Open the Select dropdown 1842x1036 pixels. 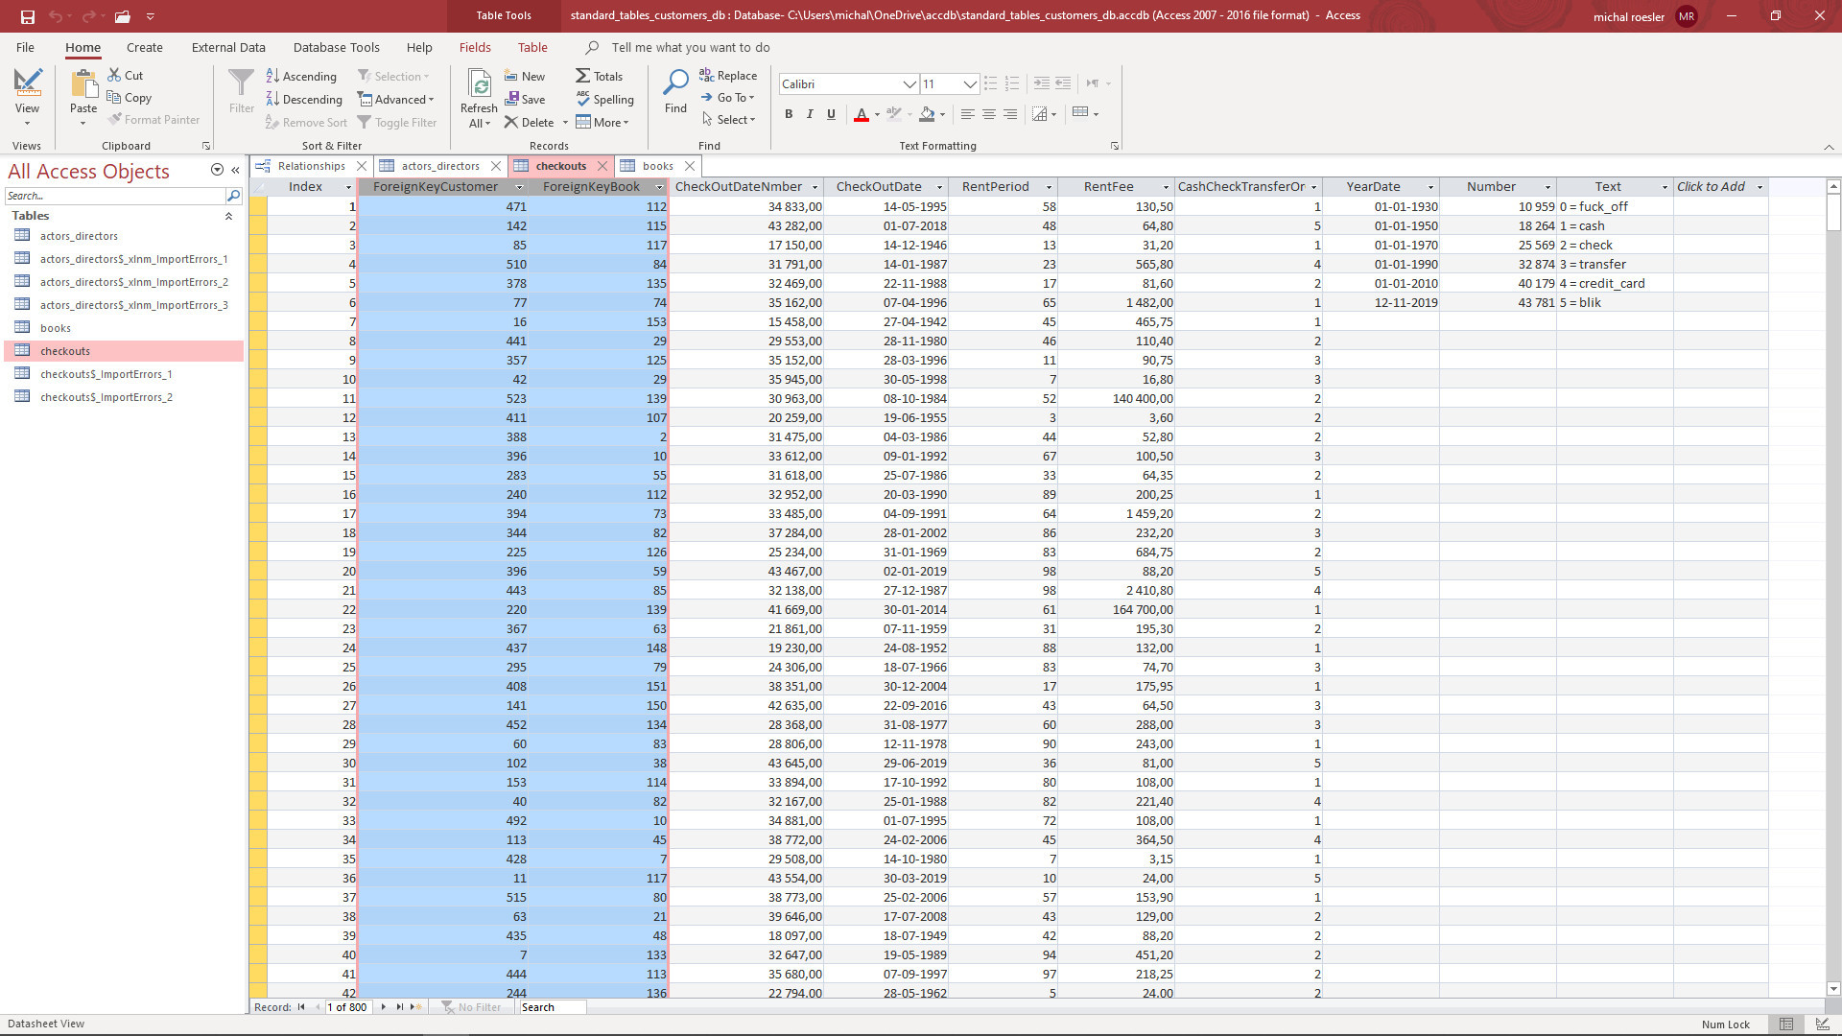click(729, 120)
